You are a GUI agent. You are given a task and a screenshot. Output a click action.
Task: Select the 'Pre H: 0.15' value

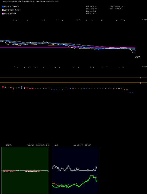pyautogui.click(x=91, y=9)
